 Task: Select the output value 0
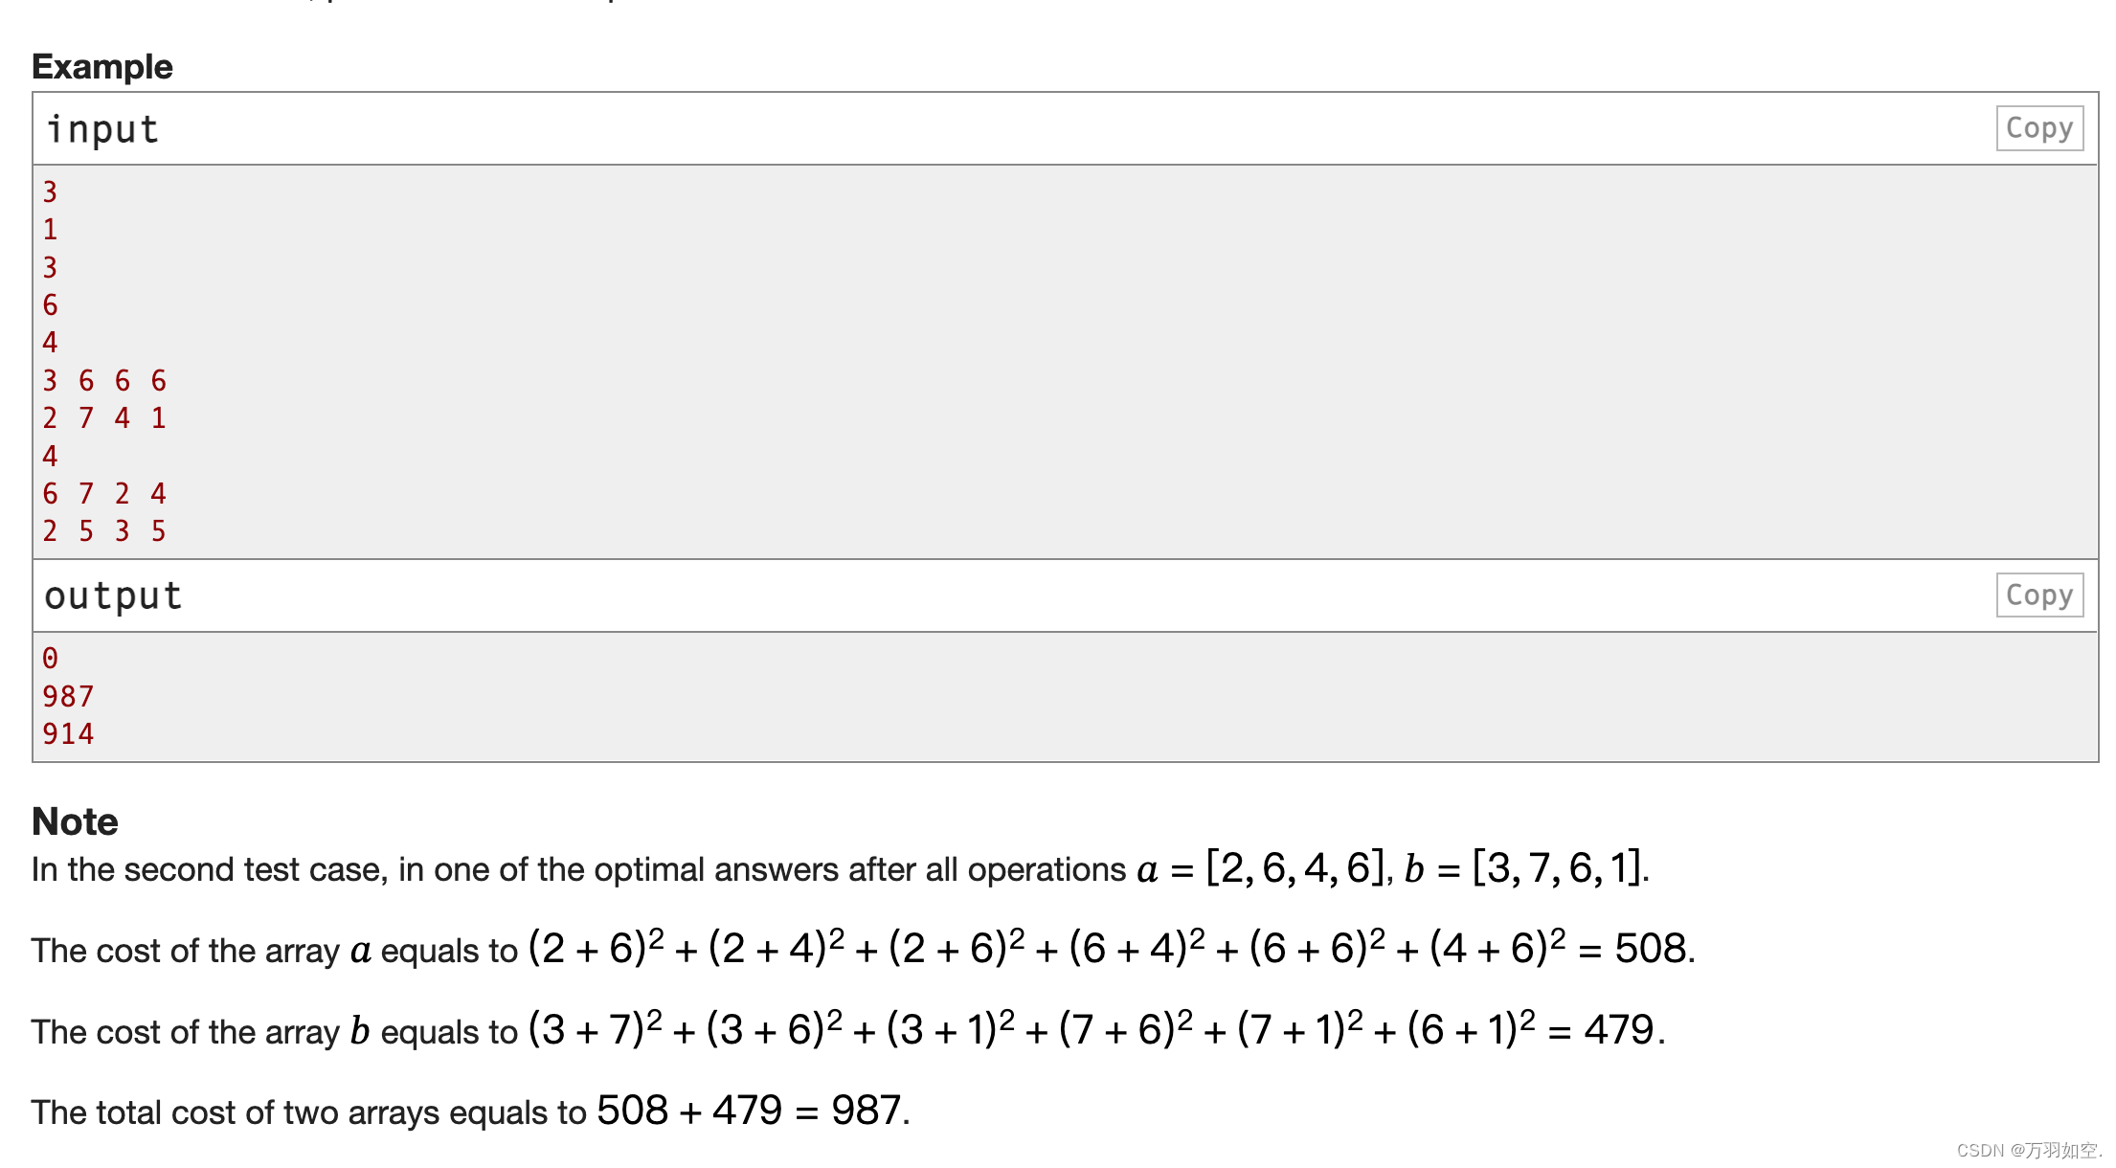point(50,658)
